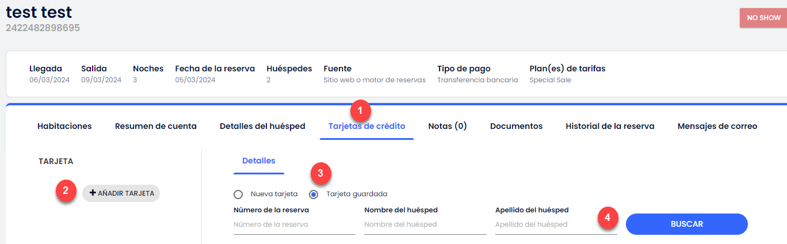
Task: Open the Mensajes de correo tab
Action: click(x=717, y=126)
